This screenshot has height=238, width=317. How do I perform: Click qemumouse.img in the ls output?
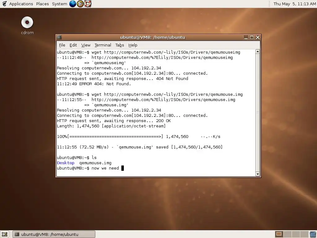click(x=95, y=163)
